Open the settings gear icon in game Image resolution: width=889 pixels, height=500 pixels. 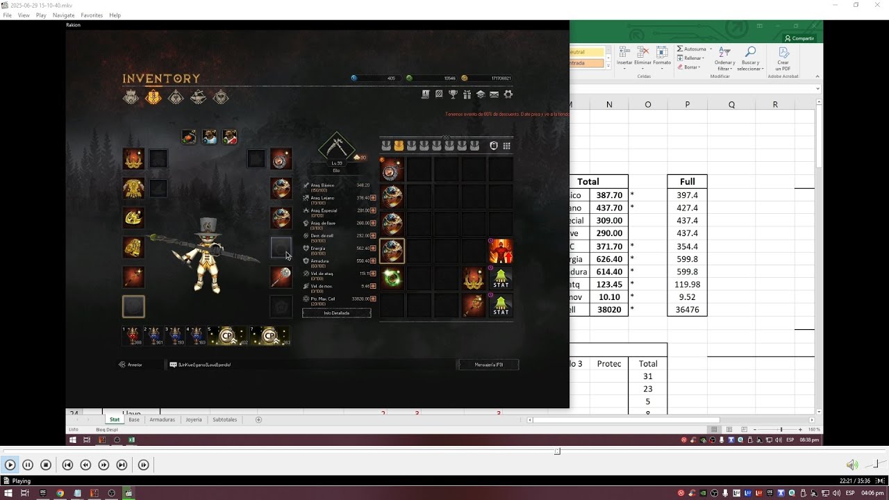(508, 94)
